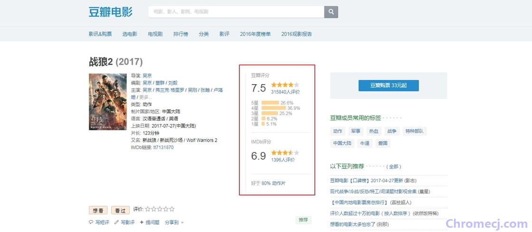
Task: Open the 选电影 nav item
Action: (x=130, y=34)
